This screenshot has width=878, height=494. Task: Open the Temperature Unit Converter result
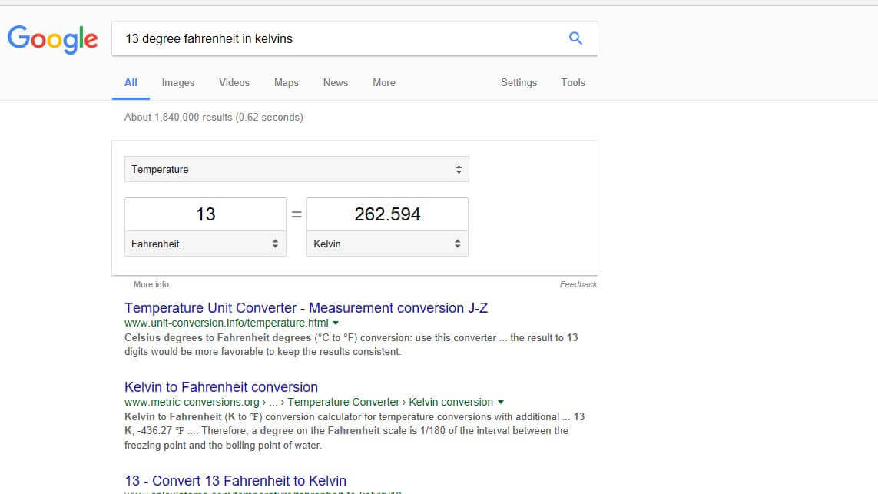point(306,307)
